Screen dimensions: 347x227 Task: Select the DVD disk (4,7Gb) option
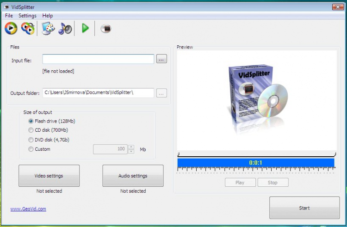point(49,140)
